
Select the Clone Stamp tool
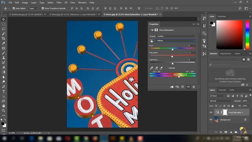4,58
